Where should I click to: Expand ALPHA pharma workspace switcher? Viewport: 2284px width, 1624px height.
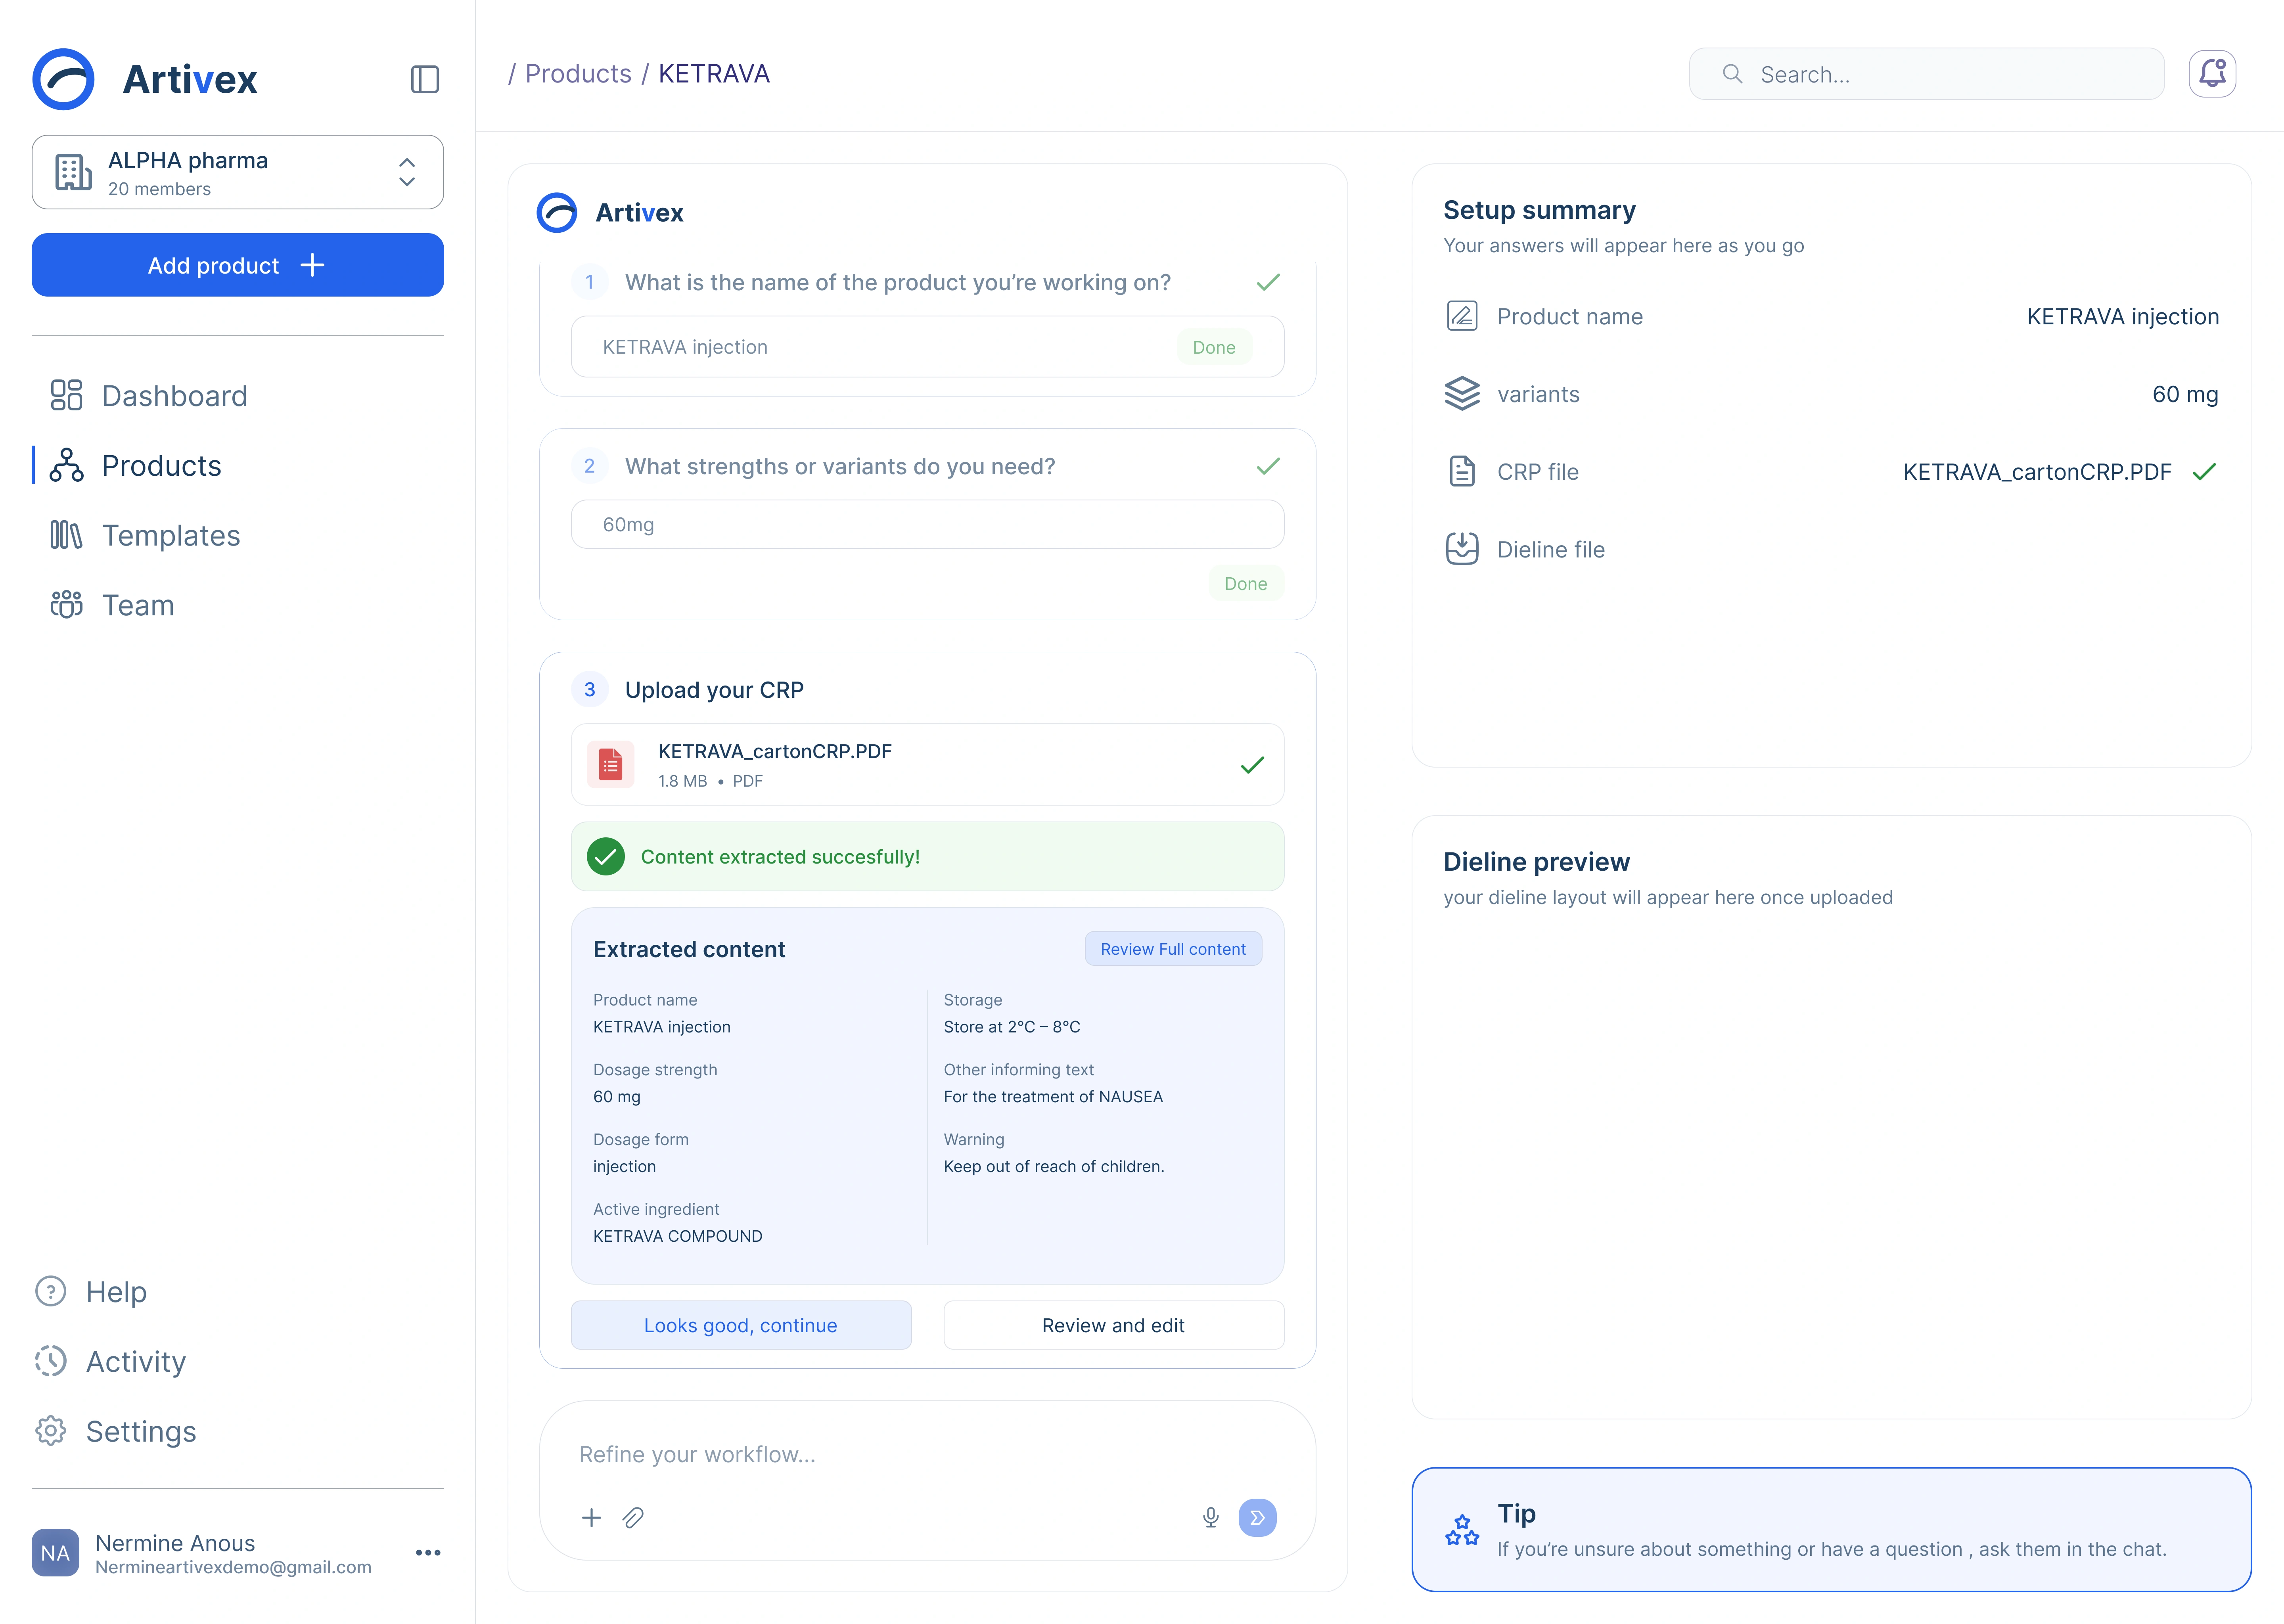tap(238, 172)
